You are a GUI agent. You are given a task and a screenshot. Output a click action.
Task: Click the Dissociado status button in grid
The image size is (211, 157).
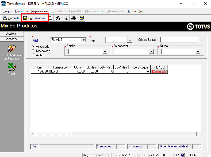(x=159, y=72)
